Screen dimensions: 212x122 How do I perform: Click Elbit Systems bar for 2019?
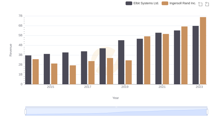click(121, 62)
